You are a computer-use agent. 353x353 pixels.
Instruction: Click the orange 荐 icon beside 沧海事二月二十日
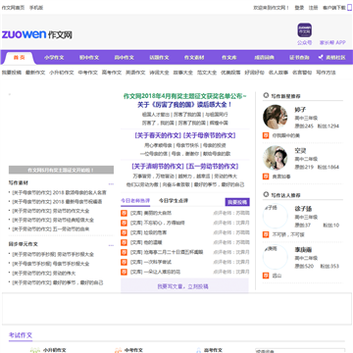pyautogui.click(x=124, y=252)
